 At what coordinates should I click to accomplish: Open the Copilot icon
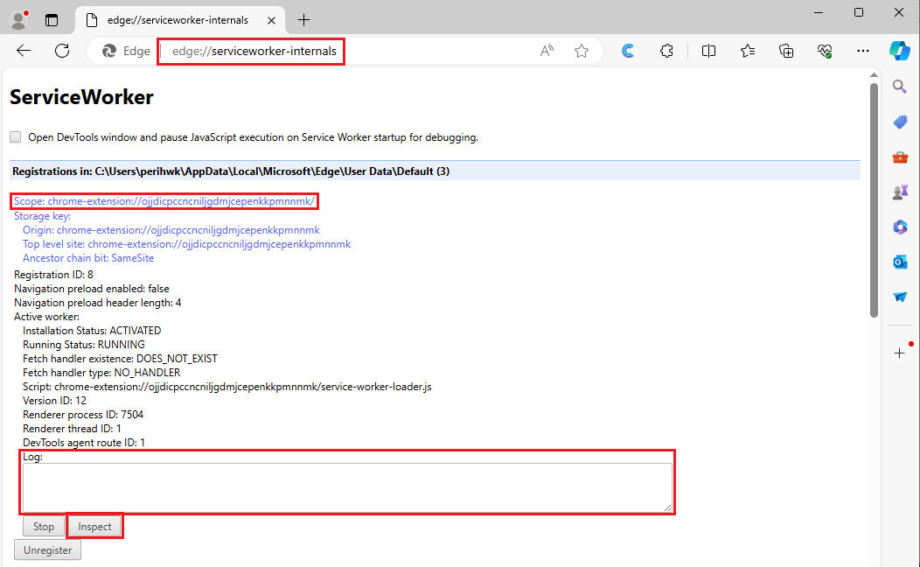(900, 51)
